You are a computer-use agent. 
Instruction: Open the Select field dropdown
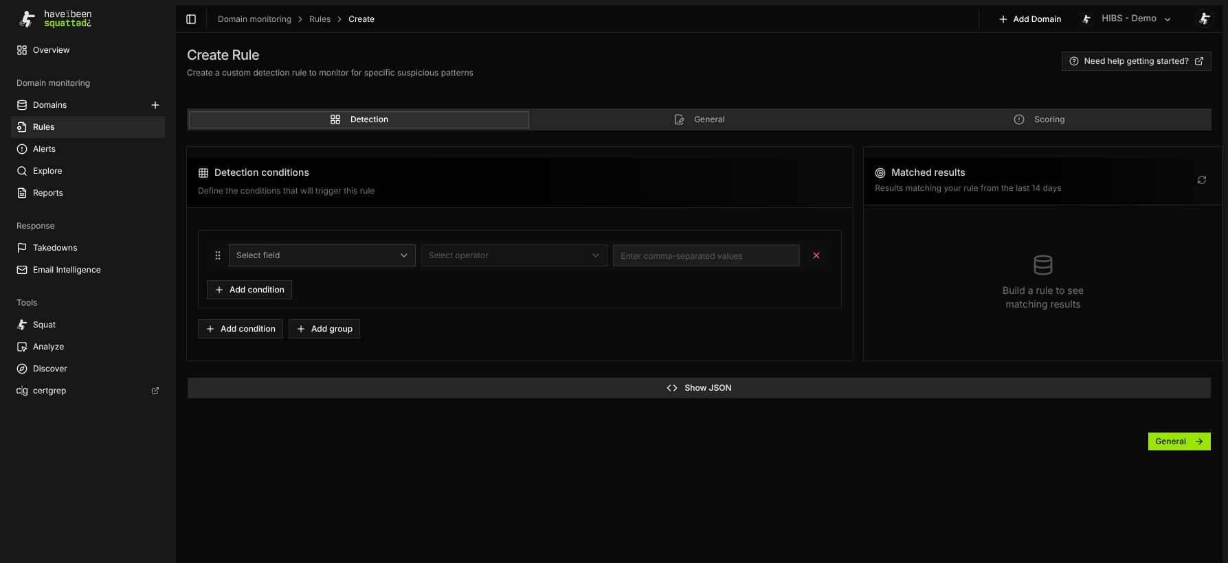(x=322, y=255)
